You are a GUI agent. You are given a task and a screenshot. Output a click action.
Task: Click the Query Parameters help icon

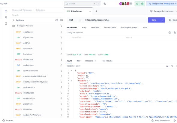point(170,33)
